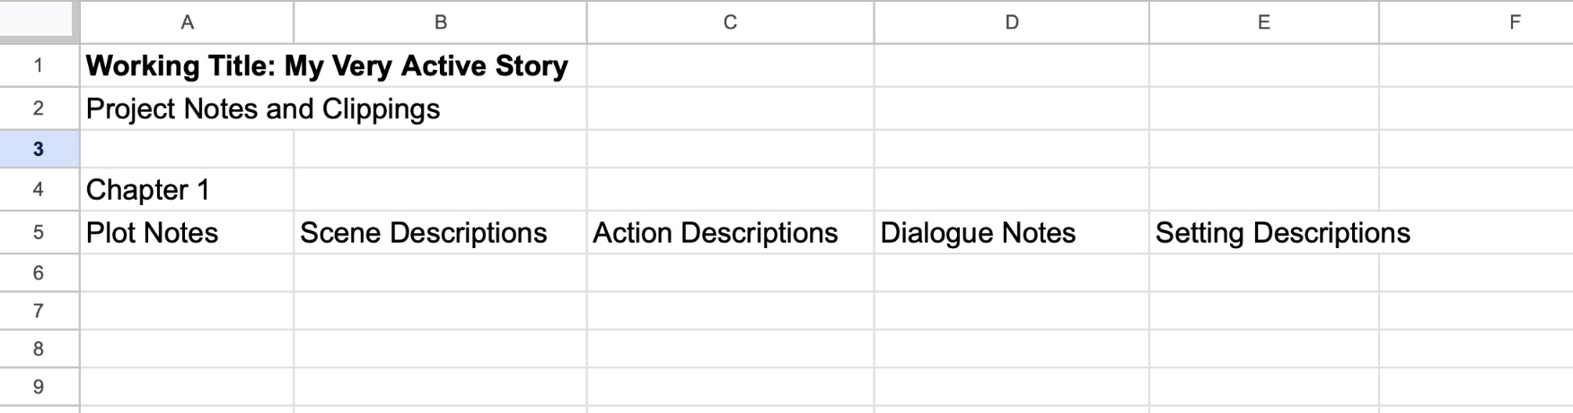Screen dimensions: 1573x413
Task: Select the Action Descriptions cell
Action: point(716,233)
